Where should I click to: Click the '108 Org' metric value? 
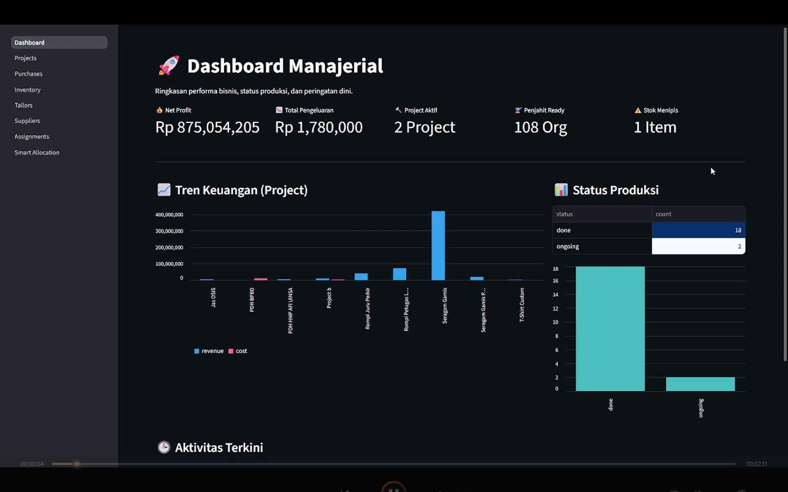click(x=540, y=127)
